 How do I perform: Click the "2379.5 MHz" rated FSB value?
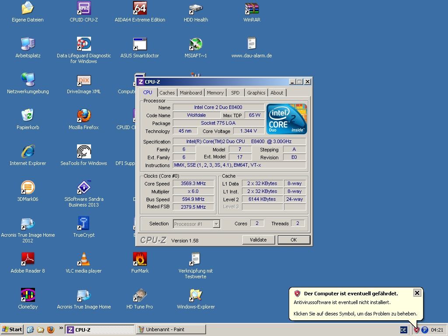click(193, 207)
